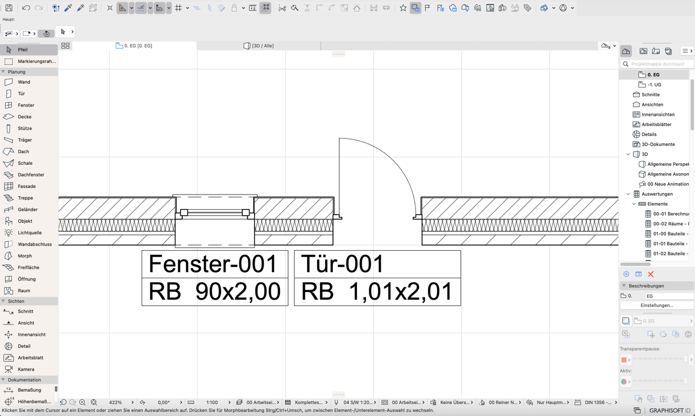Select the Ansicht tool
Screen dimensions: 695x416
pos(29,323)
